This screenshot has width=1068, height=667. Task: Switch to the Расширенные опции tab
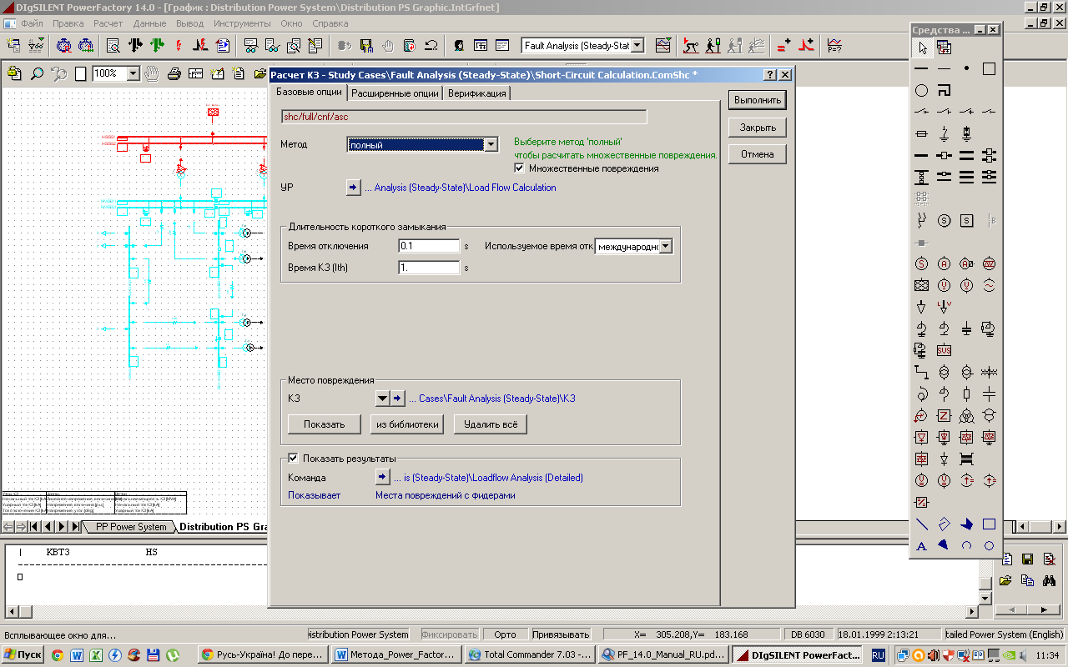tap(395, 93)
